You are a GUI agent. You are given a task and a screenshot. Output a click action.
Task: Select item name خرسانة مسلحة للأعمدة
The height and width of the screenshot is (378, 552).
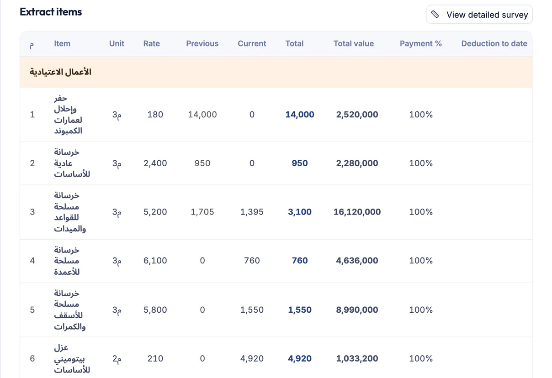point(68,261)
